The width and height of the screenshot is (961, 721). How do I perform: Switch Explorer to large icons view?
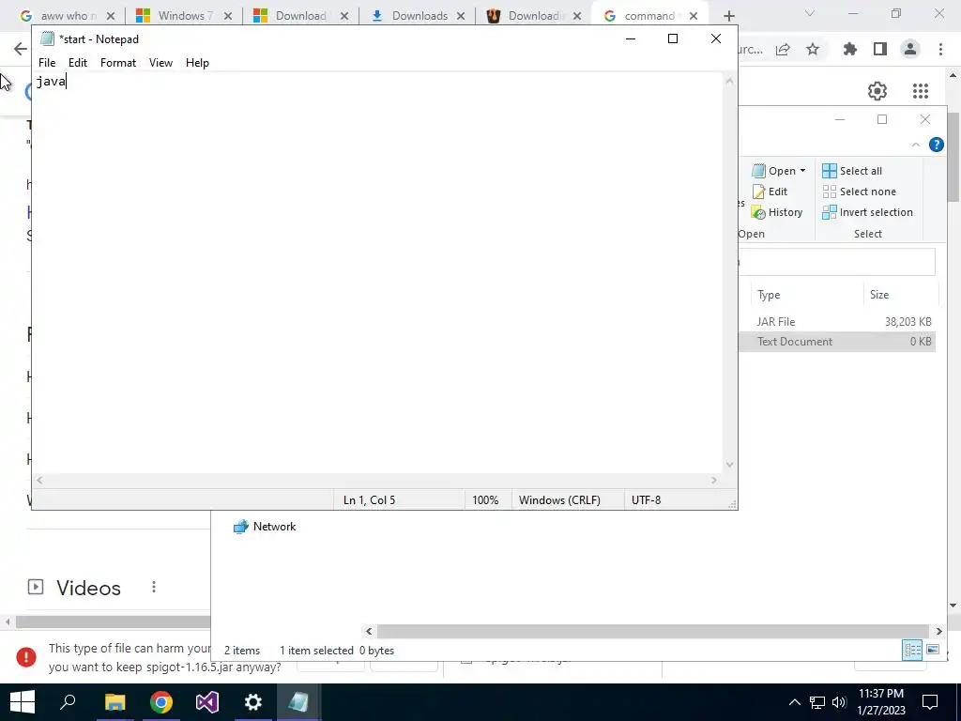coord(932,650)
